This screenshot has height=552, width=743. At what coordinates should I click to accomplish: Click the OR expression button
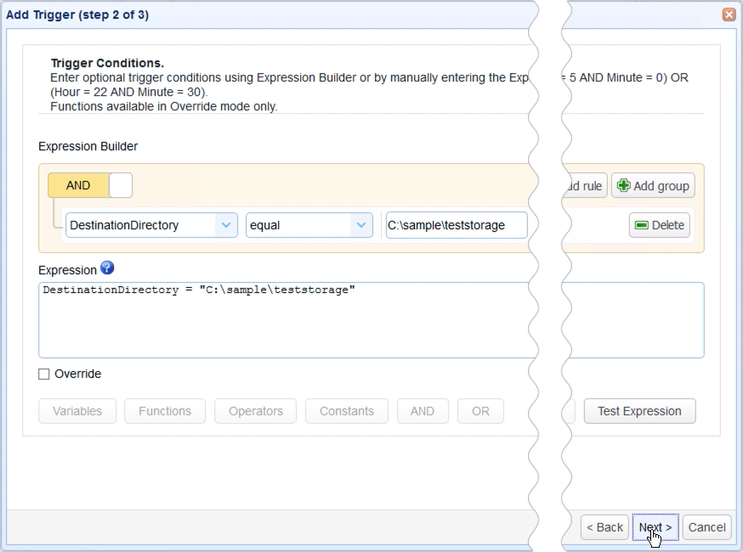479,411
